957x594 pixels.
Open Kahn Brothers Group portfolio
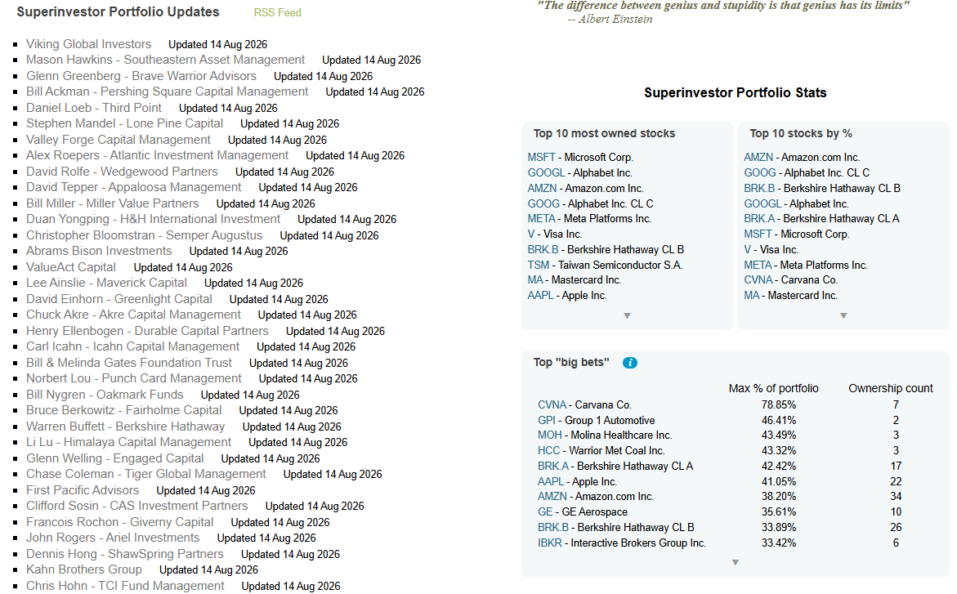coord(84,569)
